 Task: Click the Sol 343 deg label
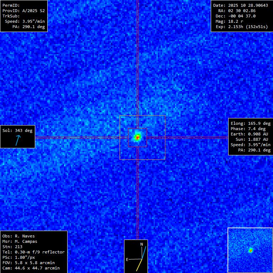17,130
